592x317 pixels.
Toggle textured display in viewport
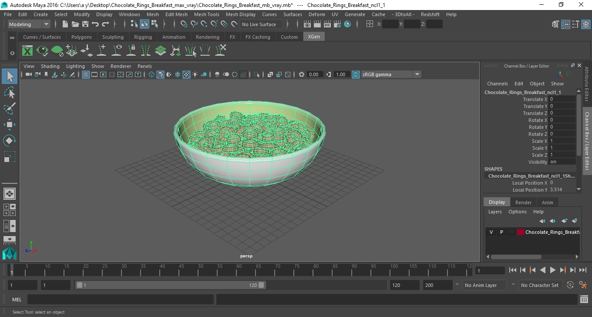186,74
